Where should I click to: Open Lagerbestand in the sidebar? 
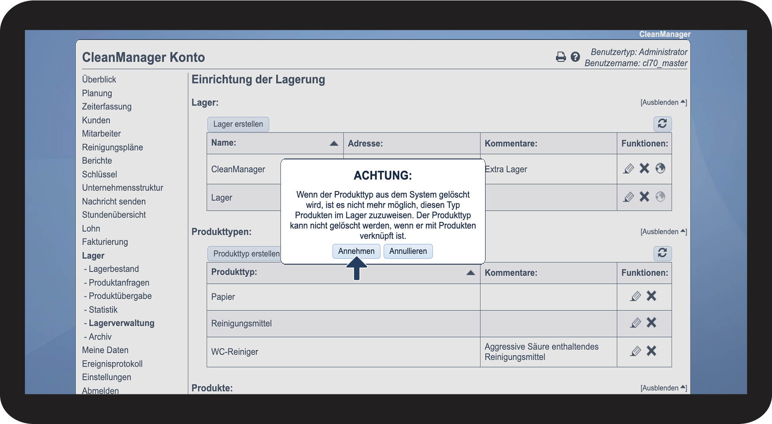[x=114, y=269]
